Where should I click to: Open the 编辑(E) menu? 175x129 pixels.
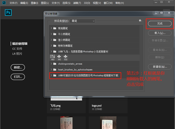tap(24, 3)
